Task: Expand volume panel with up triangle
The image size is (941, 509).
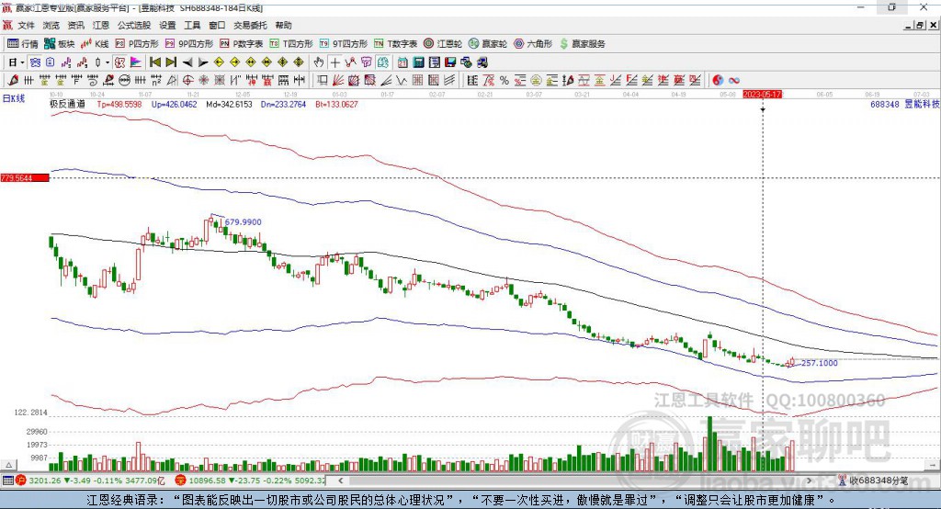Action: tap(8, 465)
